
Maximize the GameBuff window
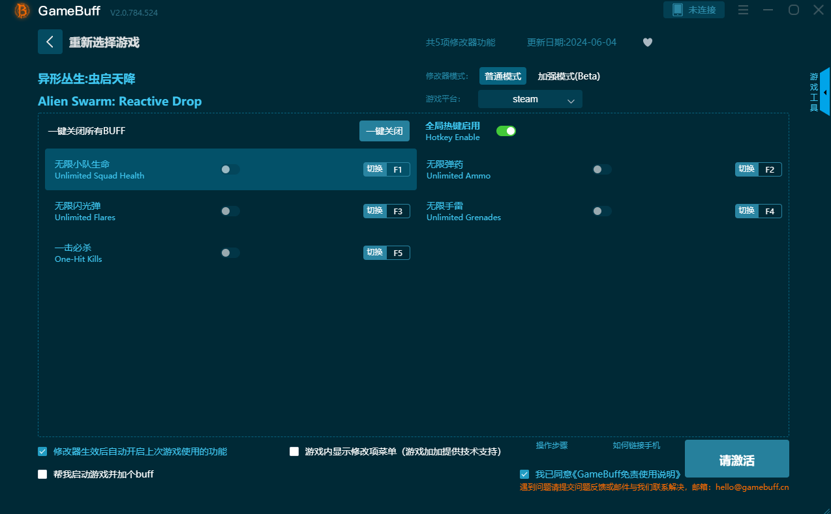pos(794,10)
